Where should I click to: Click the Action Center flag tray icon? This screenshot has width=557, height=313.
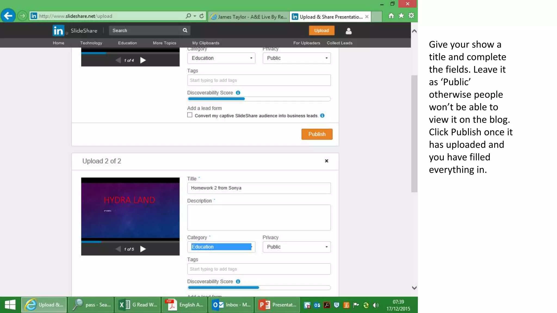point(356,305)
